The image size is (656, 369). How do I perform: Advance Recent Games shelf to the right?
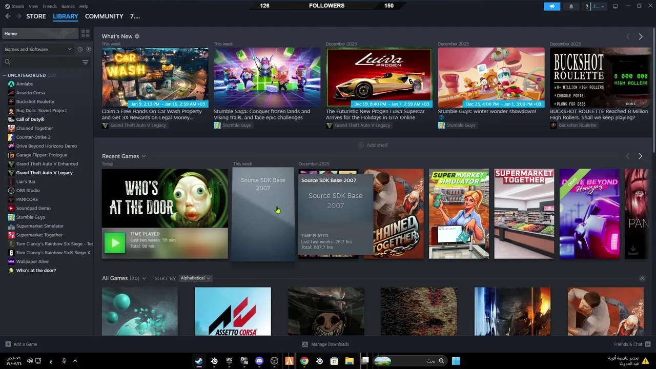(640, 156)
